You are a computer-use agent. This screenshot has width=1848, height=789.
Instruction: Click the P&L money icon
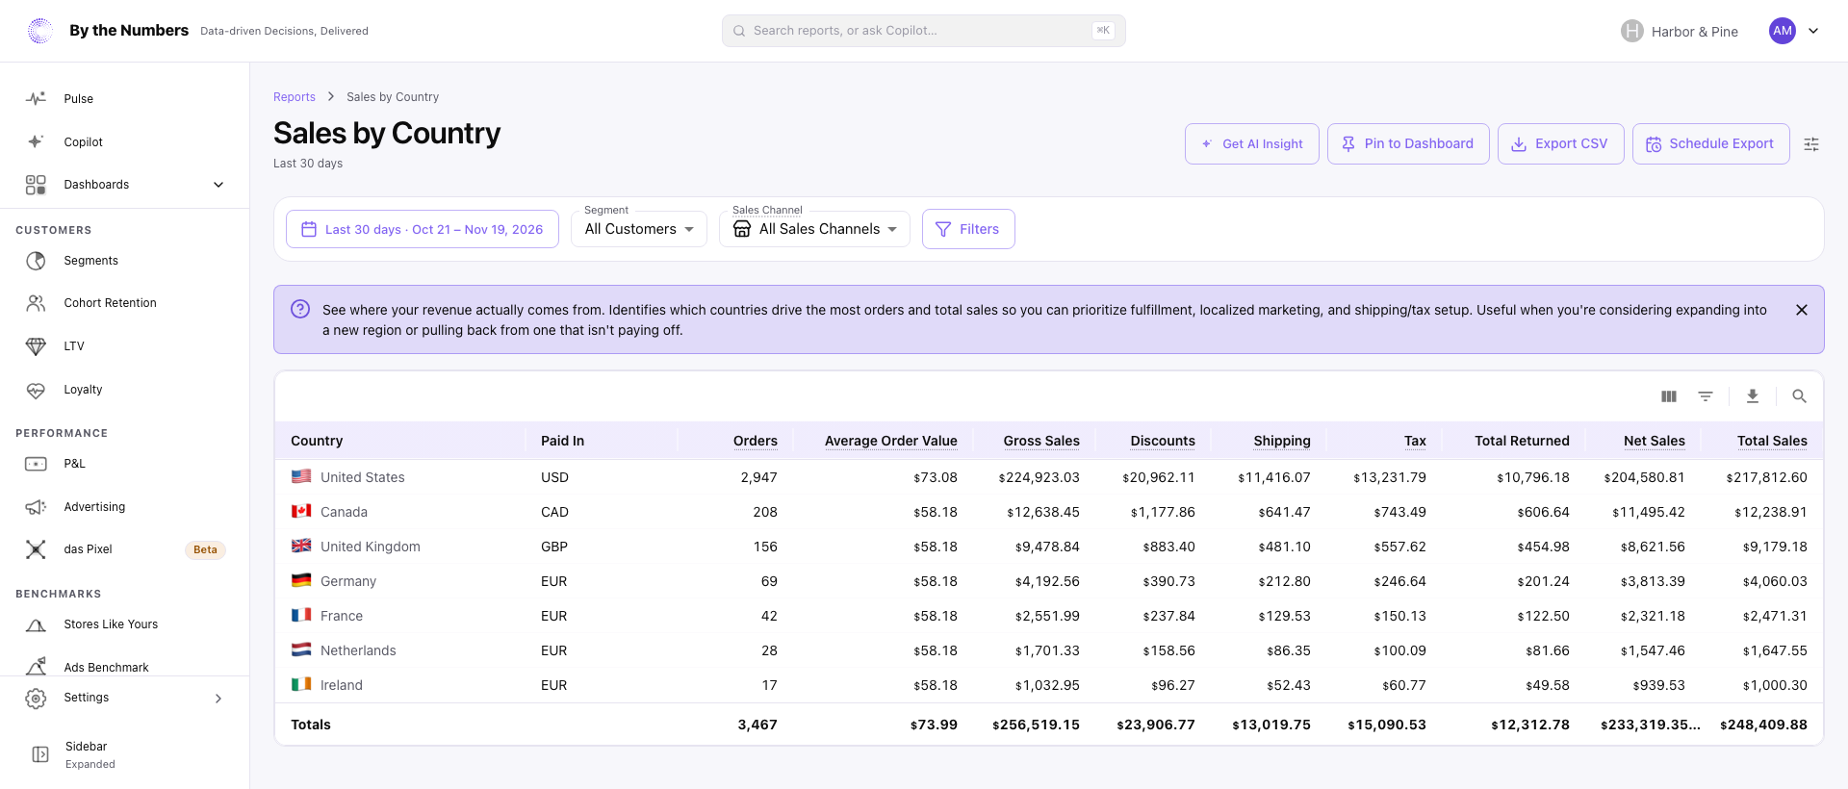[36, 464]
